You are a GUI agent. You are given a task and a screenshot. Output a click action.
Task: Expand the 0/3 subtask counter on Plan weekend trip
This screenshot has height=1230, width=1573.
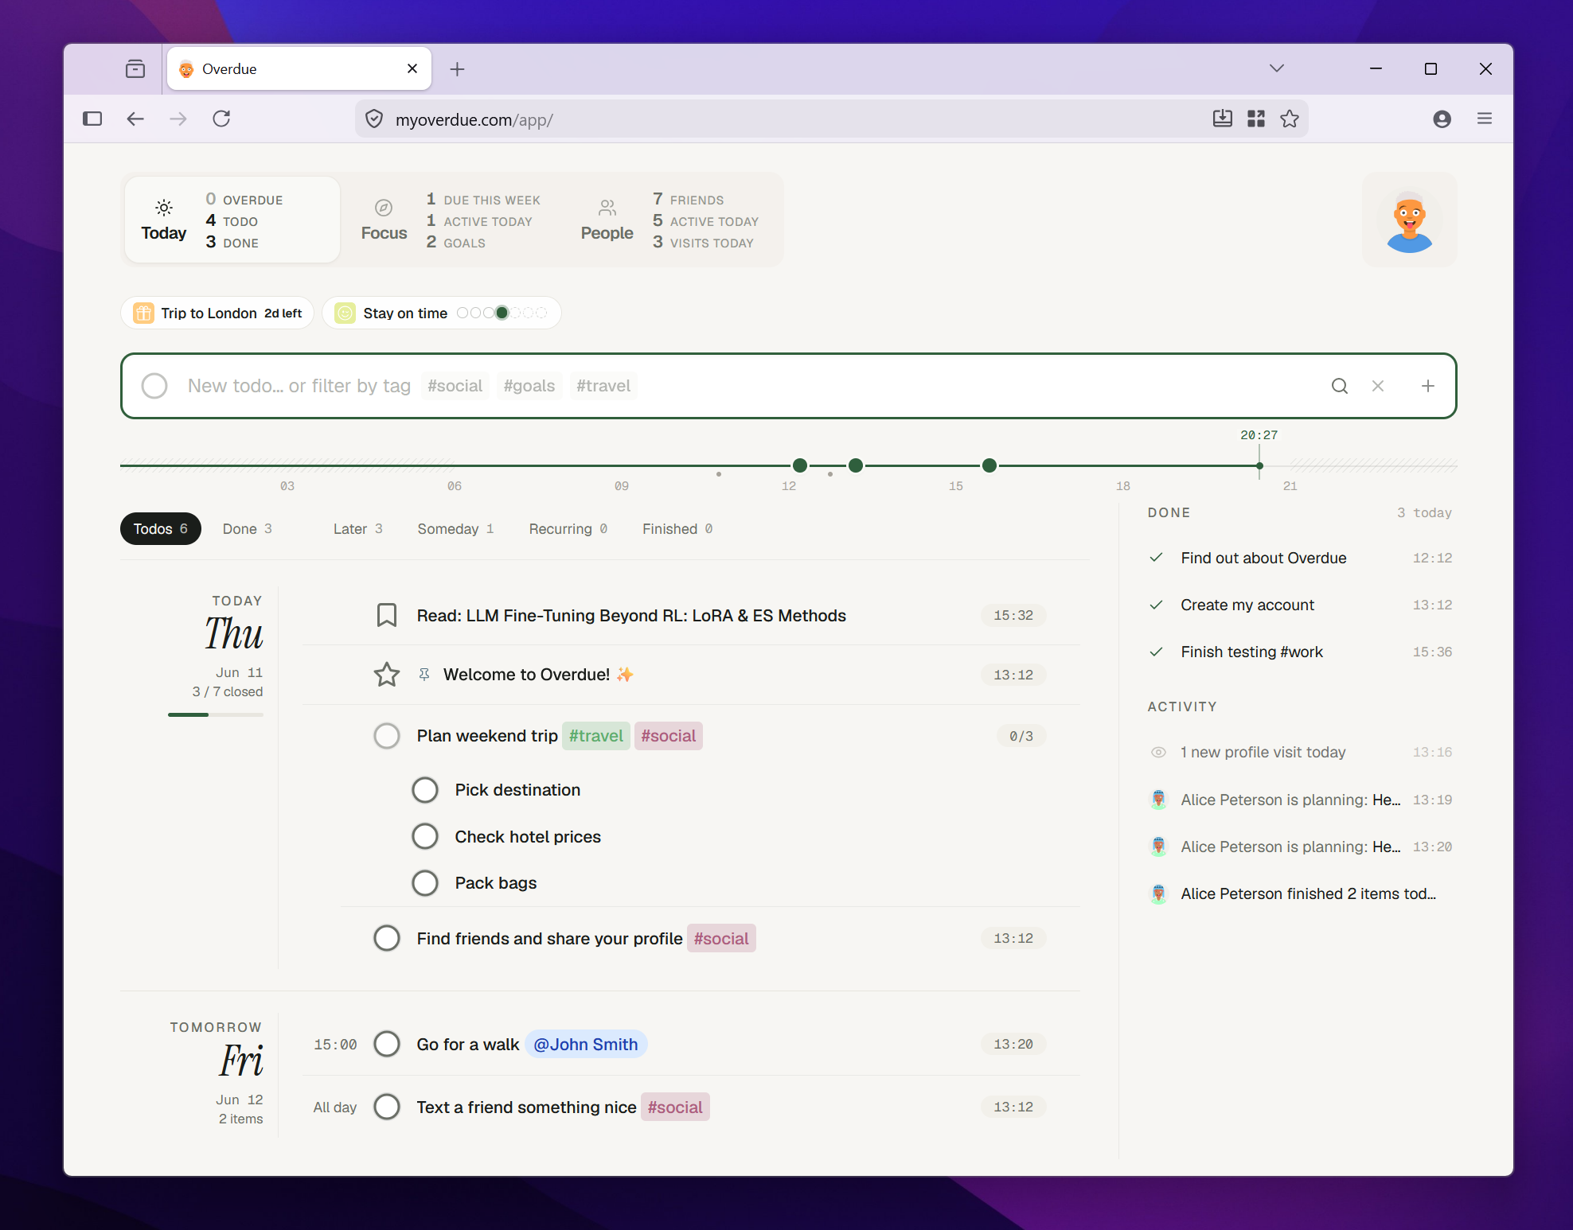pyautogui.click(x=1021, y=736)
